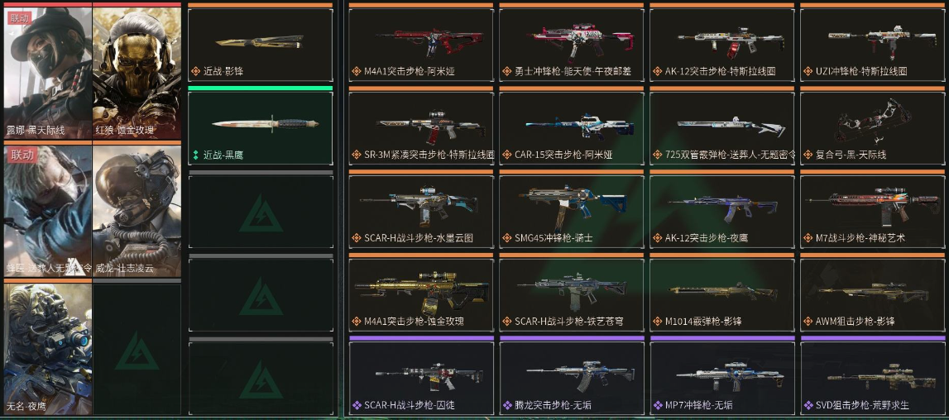Select the 近战-影锋 knife skin
The image size is (949, 420).
coord(261,44)
